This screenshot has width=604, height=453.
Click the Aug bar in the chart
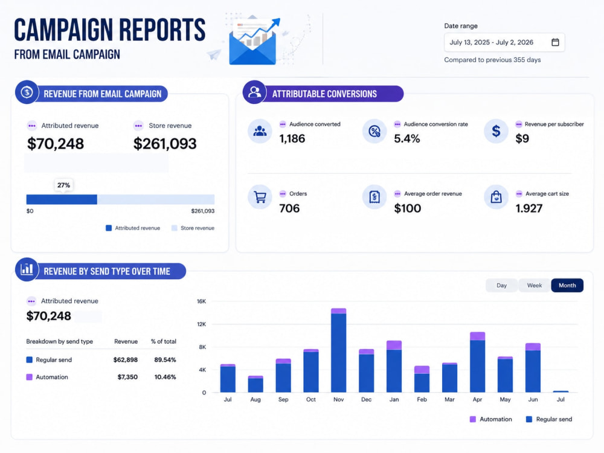pos(255,384)
